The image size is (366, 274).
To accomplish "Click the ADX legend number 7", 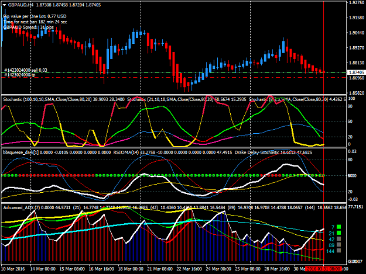I will click(x=333, y=227).
